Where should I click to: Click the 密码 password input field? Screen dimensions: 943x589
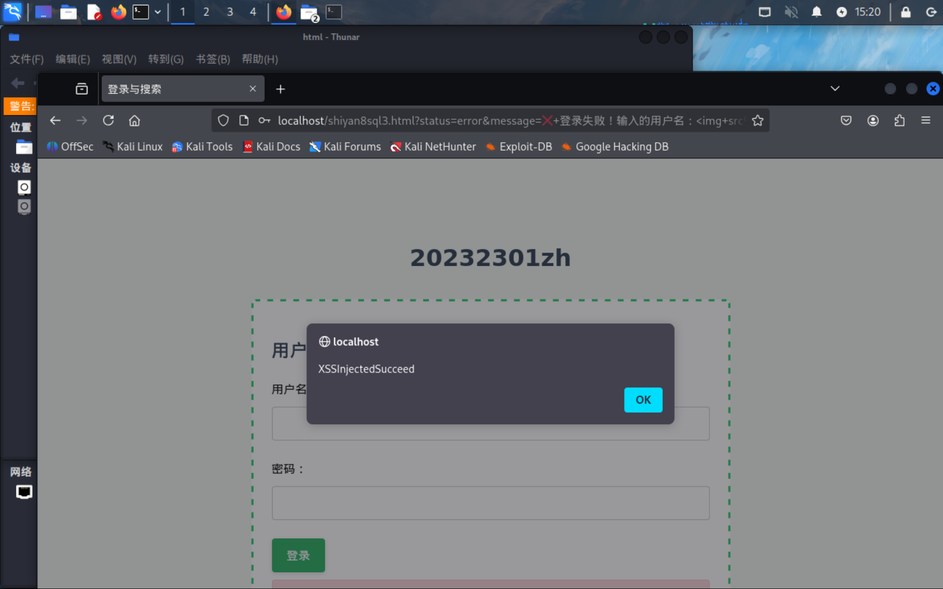[490, 503]
